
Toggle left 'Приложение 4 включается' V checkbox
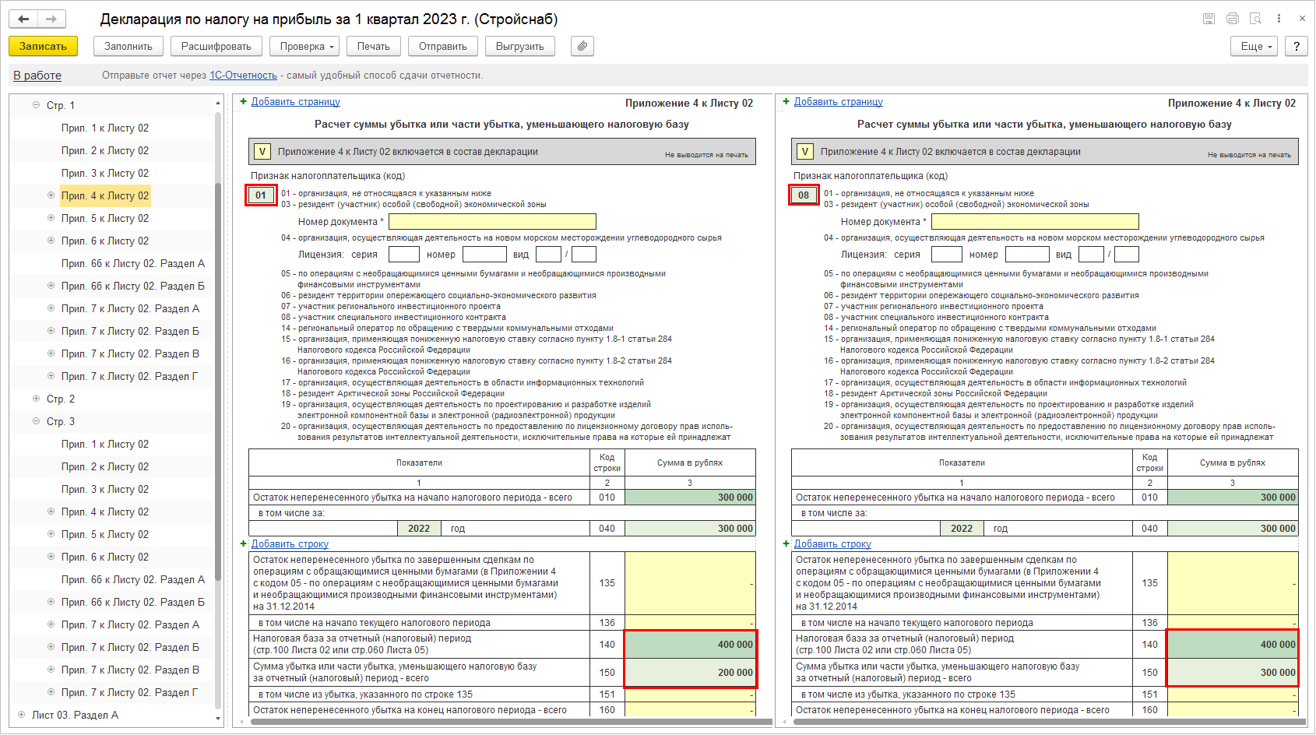(262, 152)
